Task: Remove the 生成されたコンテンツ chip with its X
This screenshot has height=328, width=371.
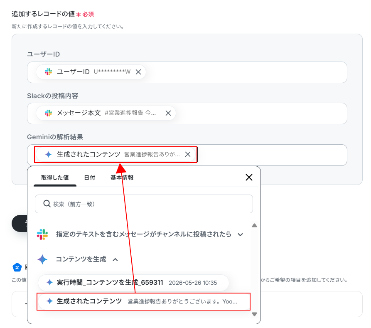Action: point(188,154)
